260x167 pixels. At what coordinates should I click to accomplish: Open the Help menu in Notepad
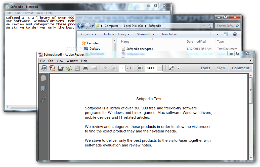coord(49,13)
